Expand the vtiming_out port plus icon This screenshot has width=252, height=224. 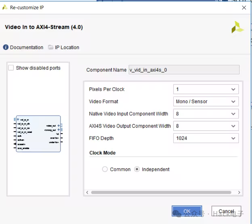tap(59, 130)
